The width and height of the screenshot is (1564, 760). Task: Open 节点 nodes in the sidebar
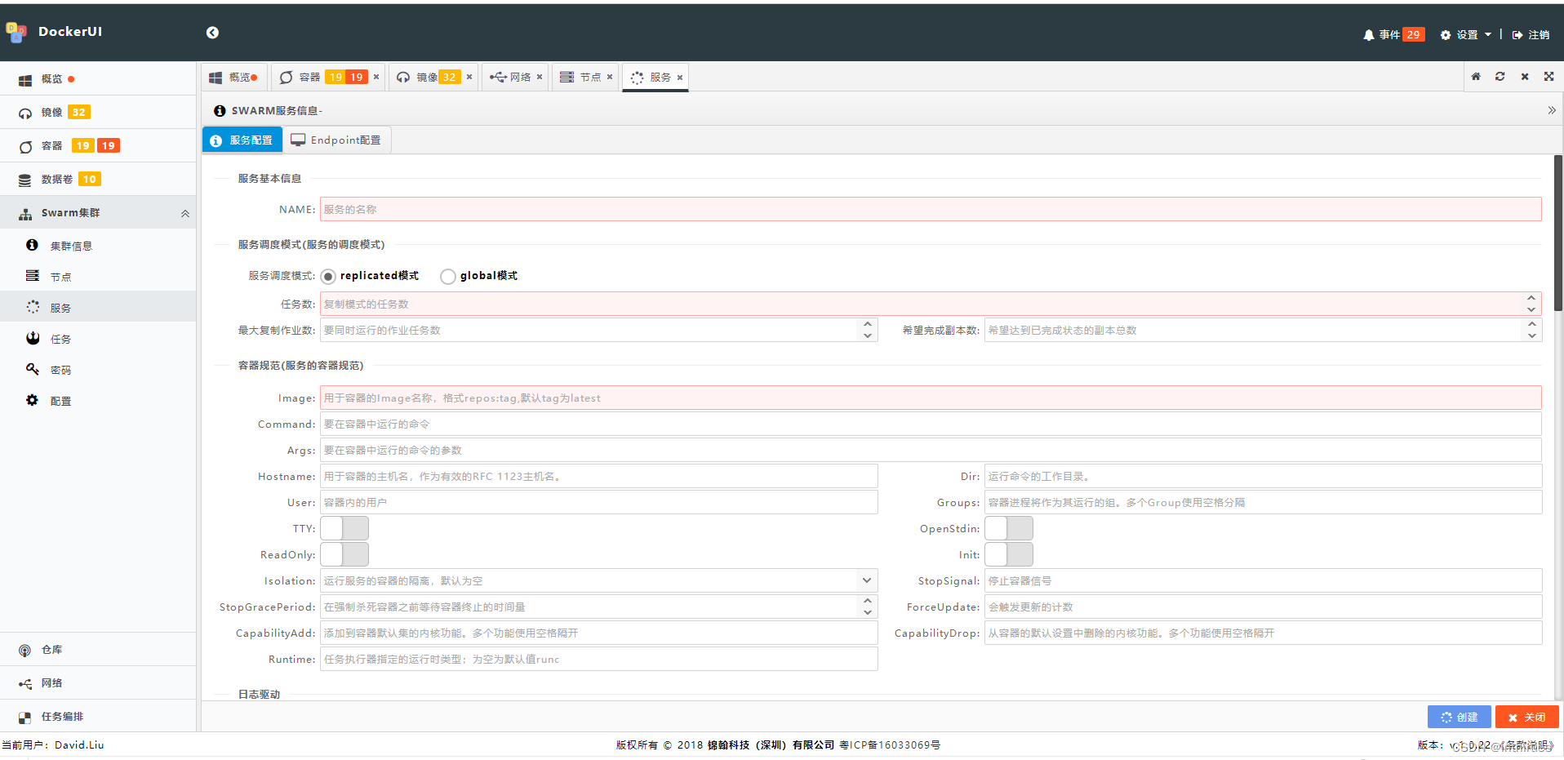point(98,277)
